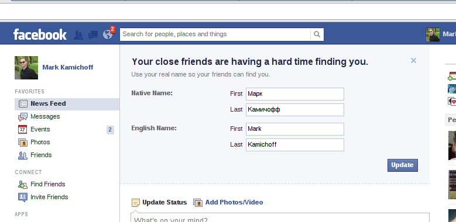Click the Mark Kamichoff profile name link
456x222 pixels.
point(68,67)
